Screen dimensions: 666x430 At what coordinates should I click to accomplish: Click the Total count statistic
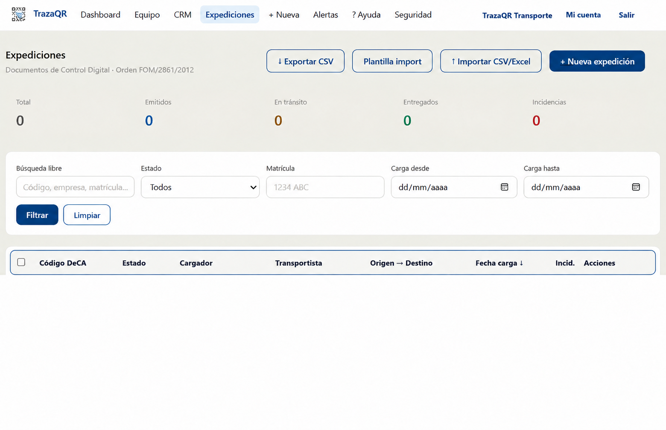click(20, 121)
